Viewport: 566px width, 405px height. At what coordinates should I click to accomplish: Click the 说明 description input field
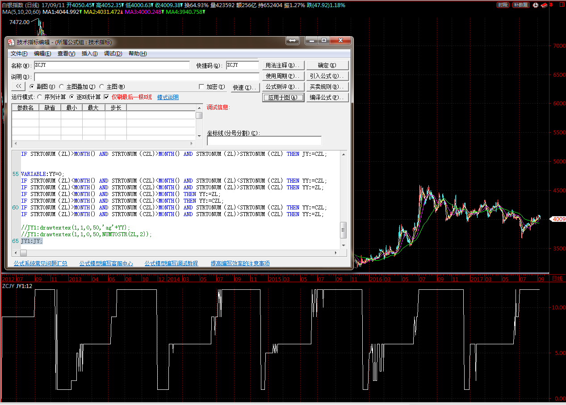click(147, 77)
